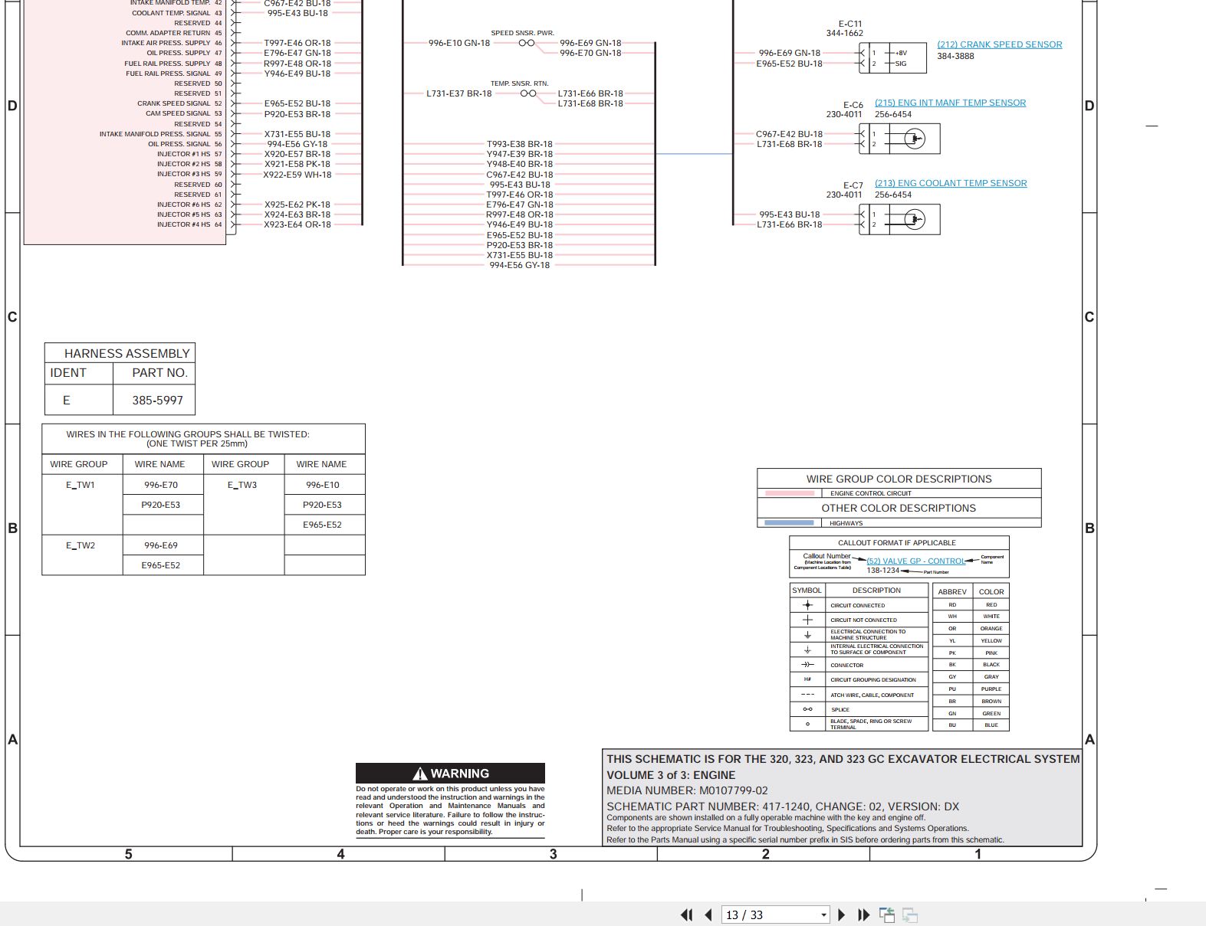
Task: Click WIRE GROUP COLOR DESCRIPTIONS heading
Action: click(899, 479)
